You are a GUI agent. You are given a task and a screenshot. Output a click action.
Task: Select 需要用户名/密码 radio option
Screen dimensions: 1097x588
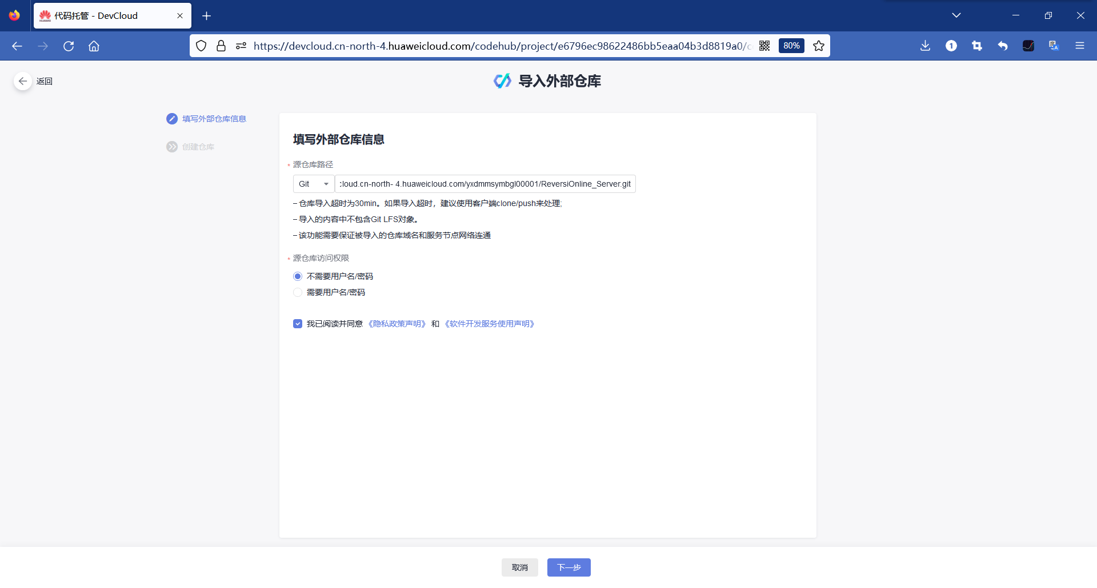[x=297, y=292]
